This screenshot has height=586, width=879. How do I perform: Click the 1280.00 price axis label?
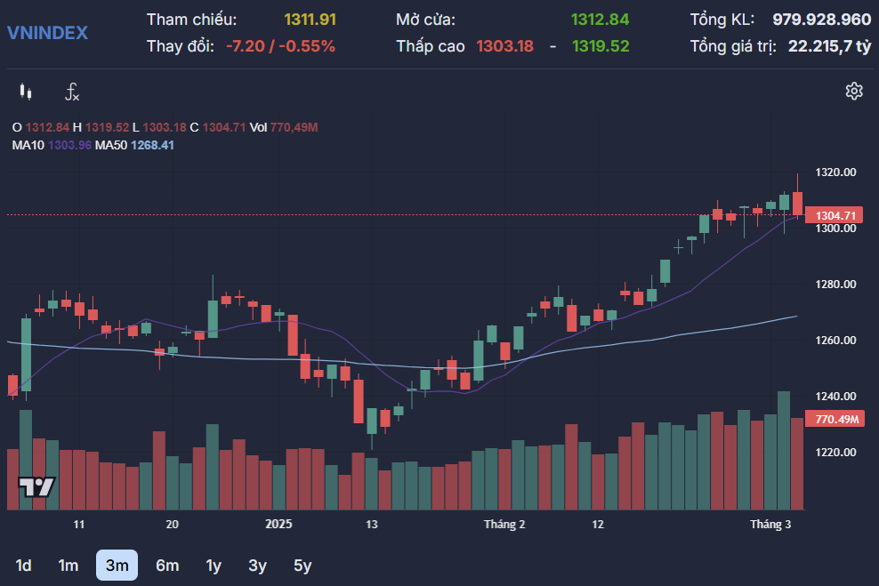(x=835, y=284)
